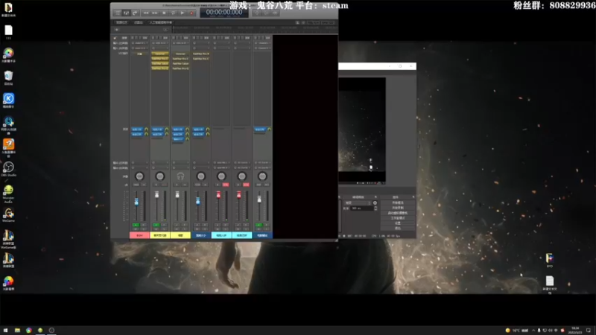Select the highlighted Denoiser insert on second channel
This screenshot has height=335, width=596.
coord(159,54)
